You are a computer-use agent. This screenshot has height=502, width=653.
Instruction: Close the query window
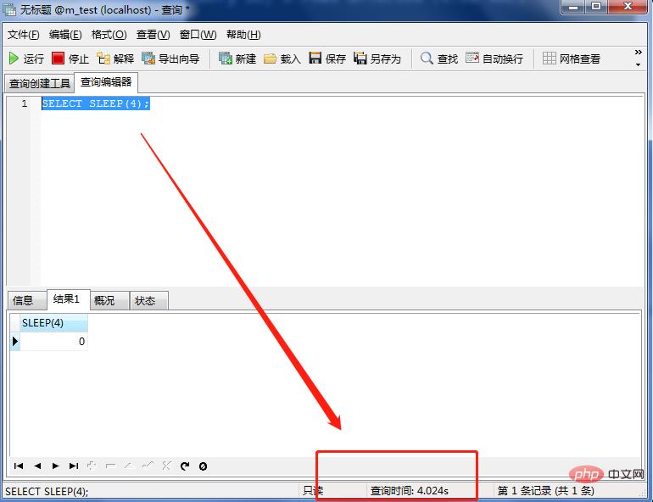coord(628,7)
